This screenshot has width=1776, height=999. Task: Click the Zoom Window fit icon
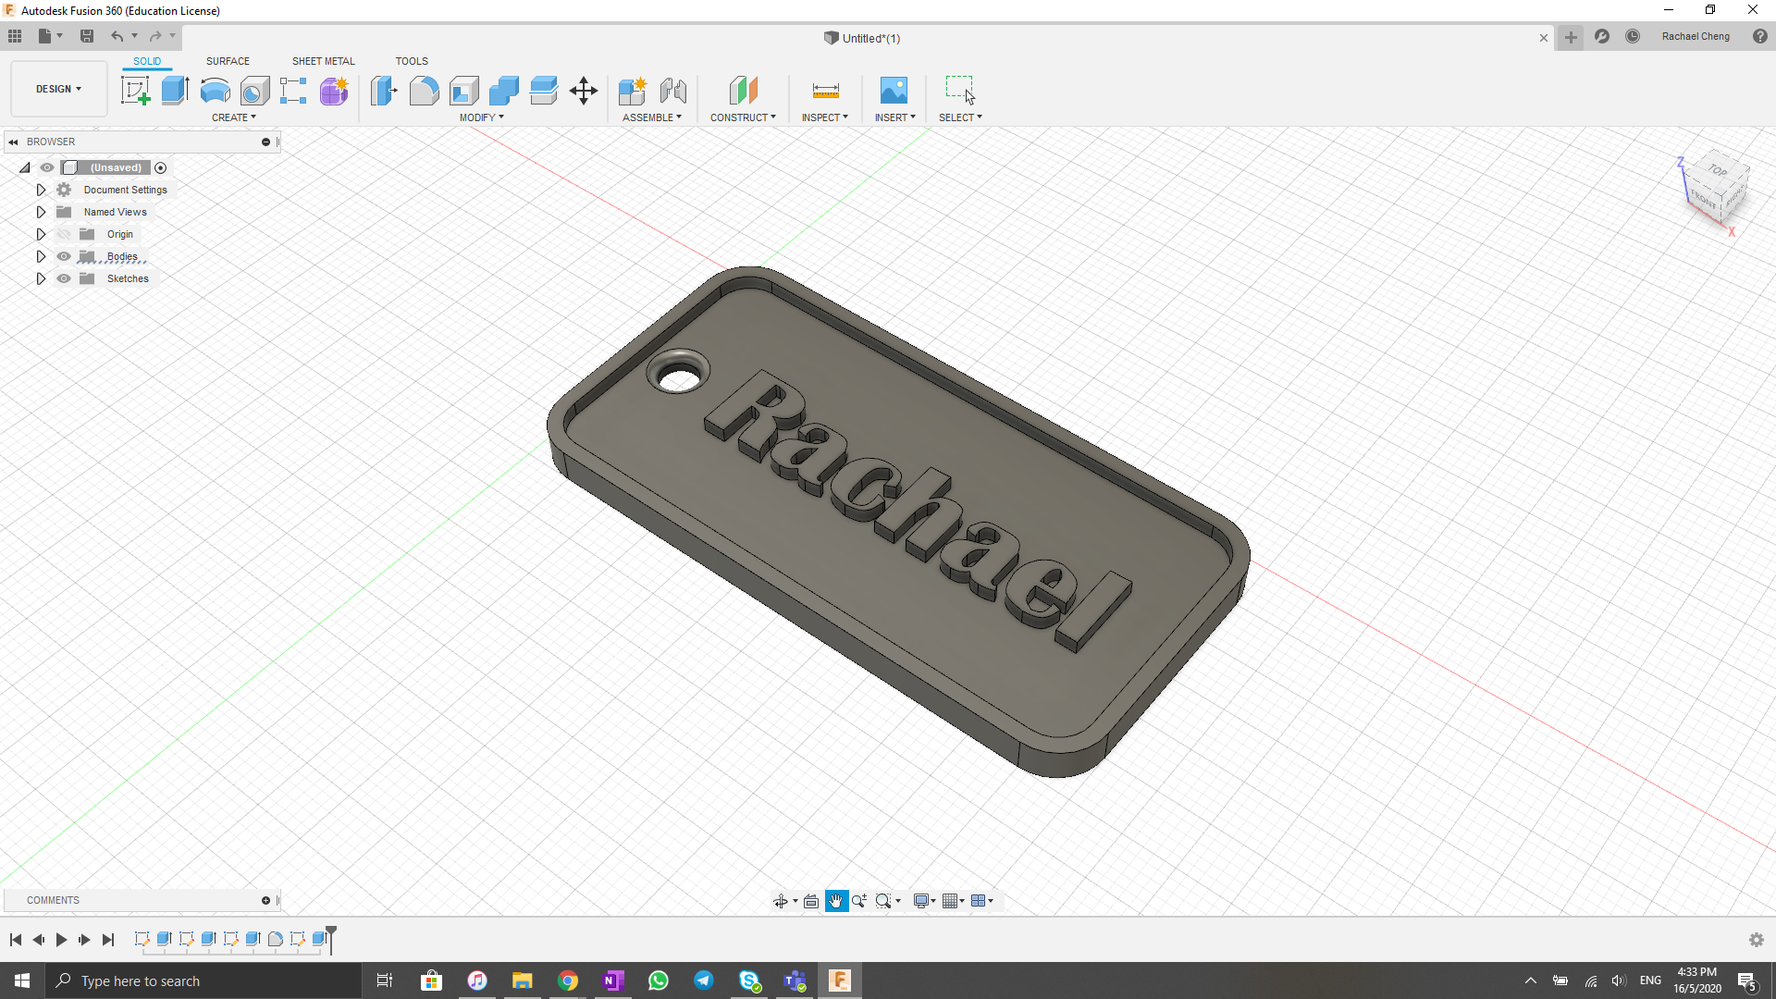(x=883, y=901)
